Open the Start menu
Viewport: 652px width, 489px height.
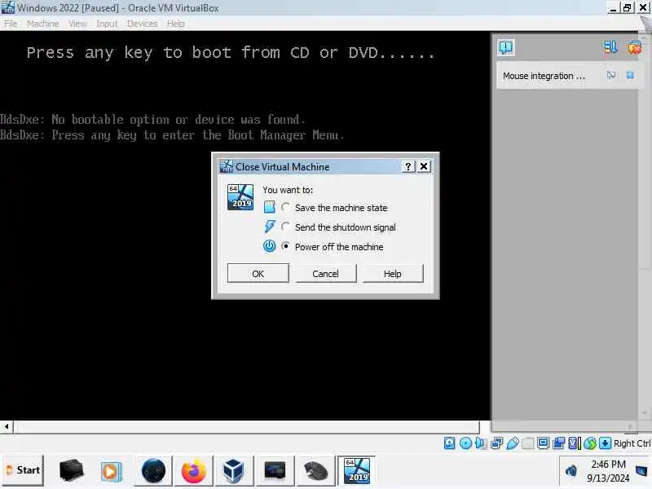(x=23, y=470)
